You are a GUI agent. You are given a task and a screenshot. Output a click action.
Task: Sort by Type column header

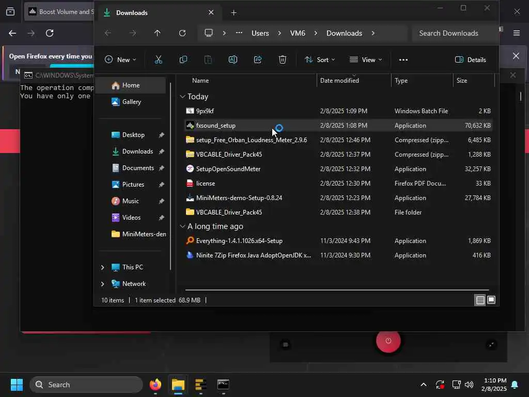point(401,80)
